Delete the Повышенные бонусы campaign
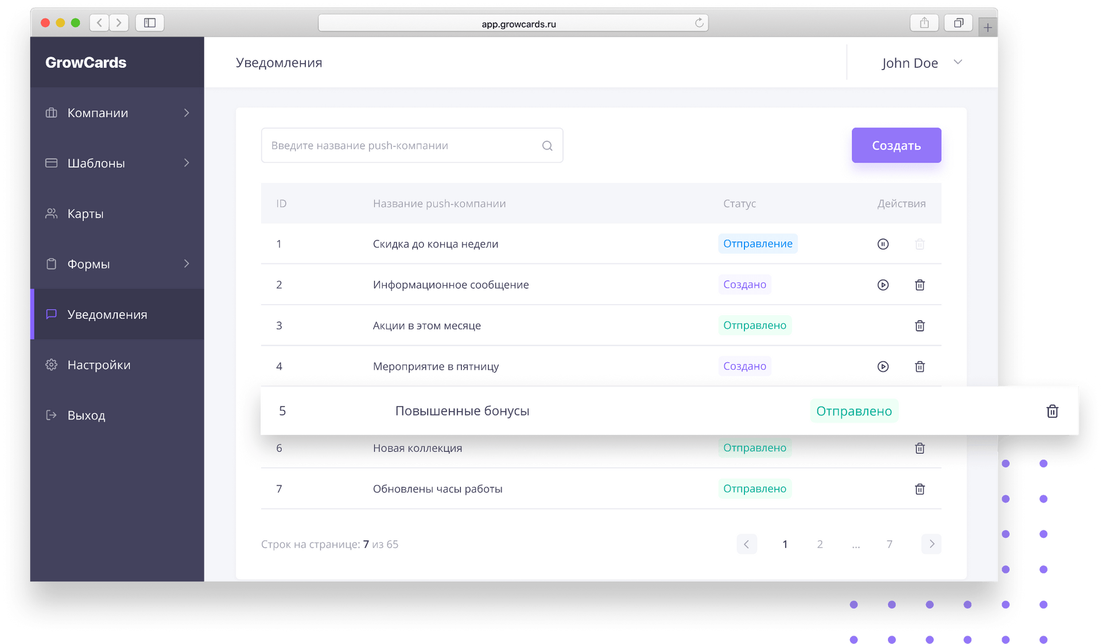Image resolution: width=1102 pixels, height=644 pixels. click(x=1051, y=411)
